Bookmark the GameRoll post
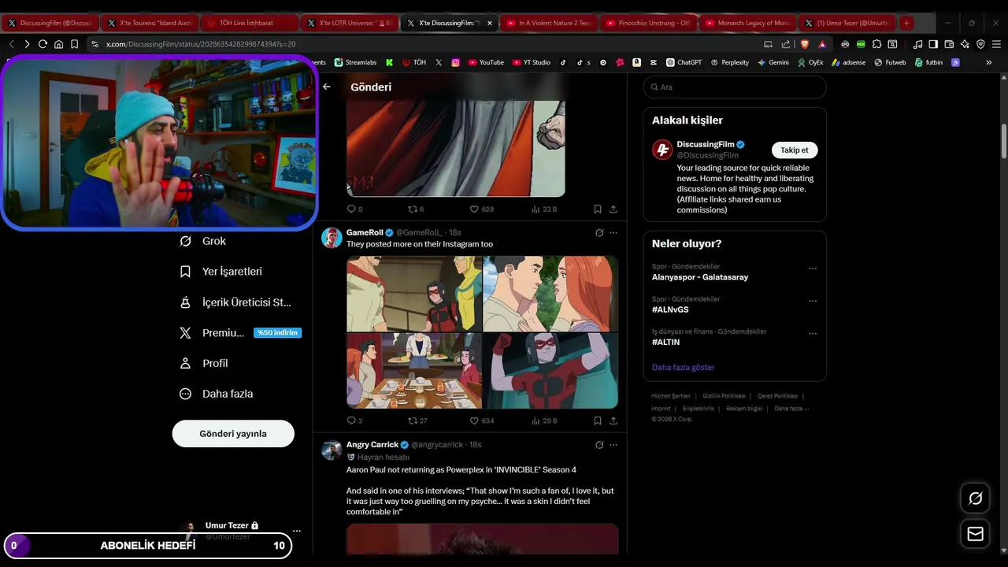Viewport: 1008px width, 567px height. 597,421
